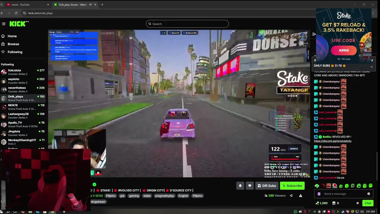Screen dimensions: 380x214
Task: Mute the Onik_plays tab audio icon
Action: (90, 5)
